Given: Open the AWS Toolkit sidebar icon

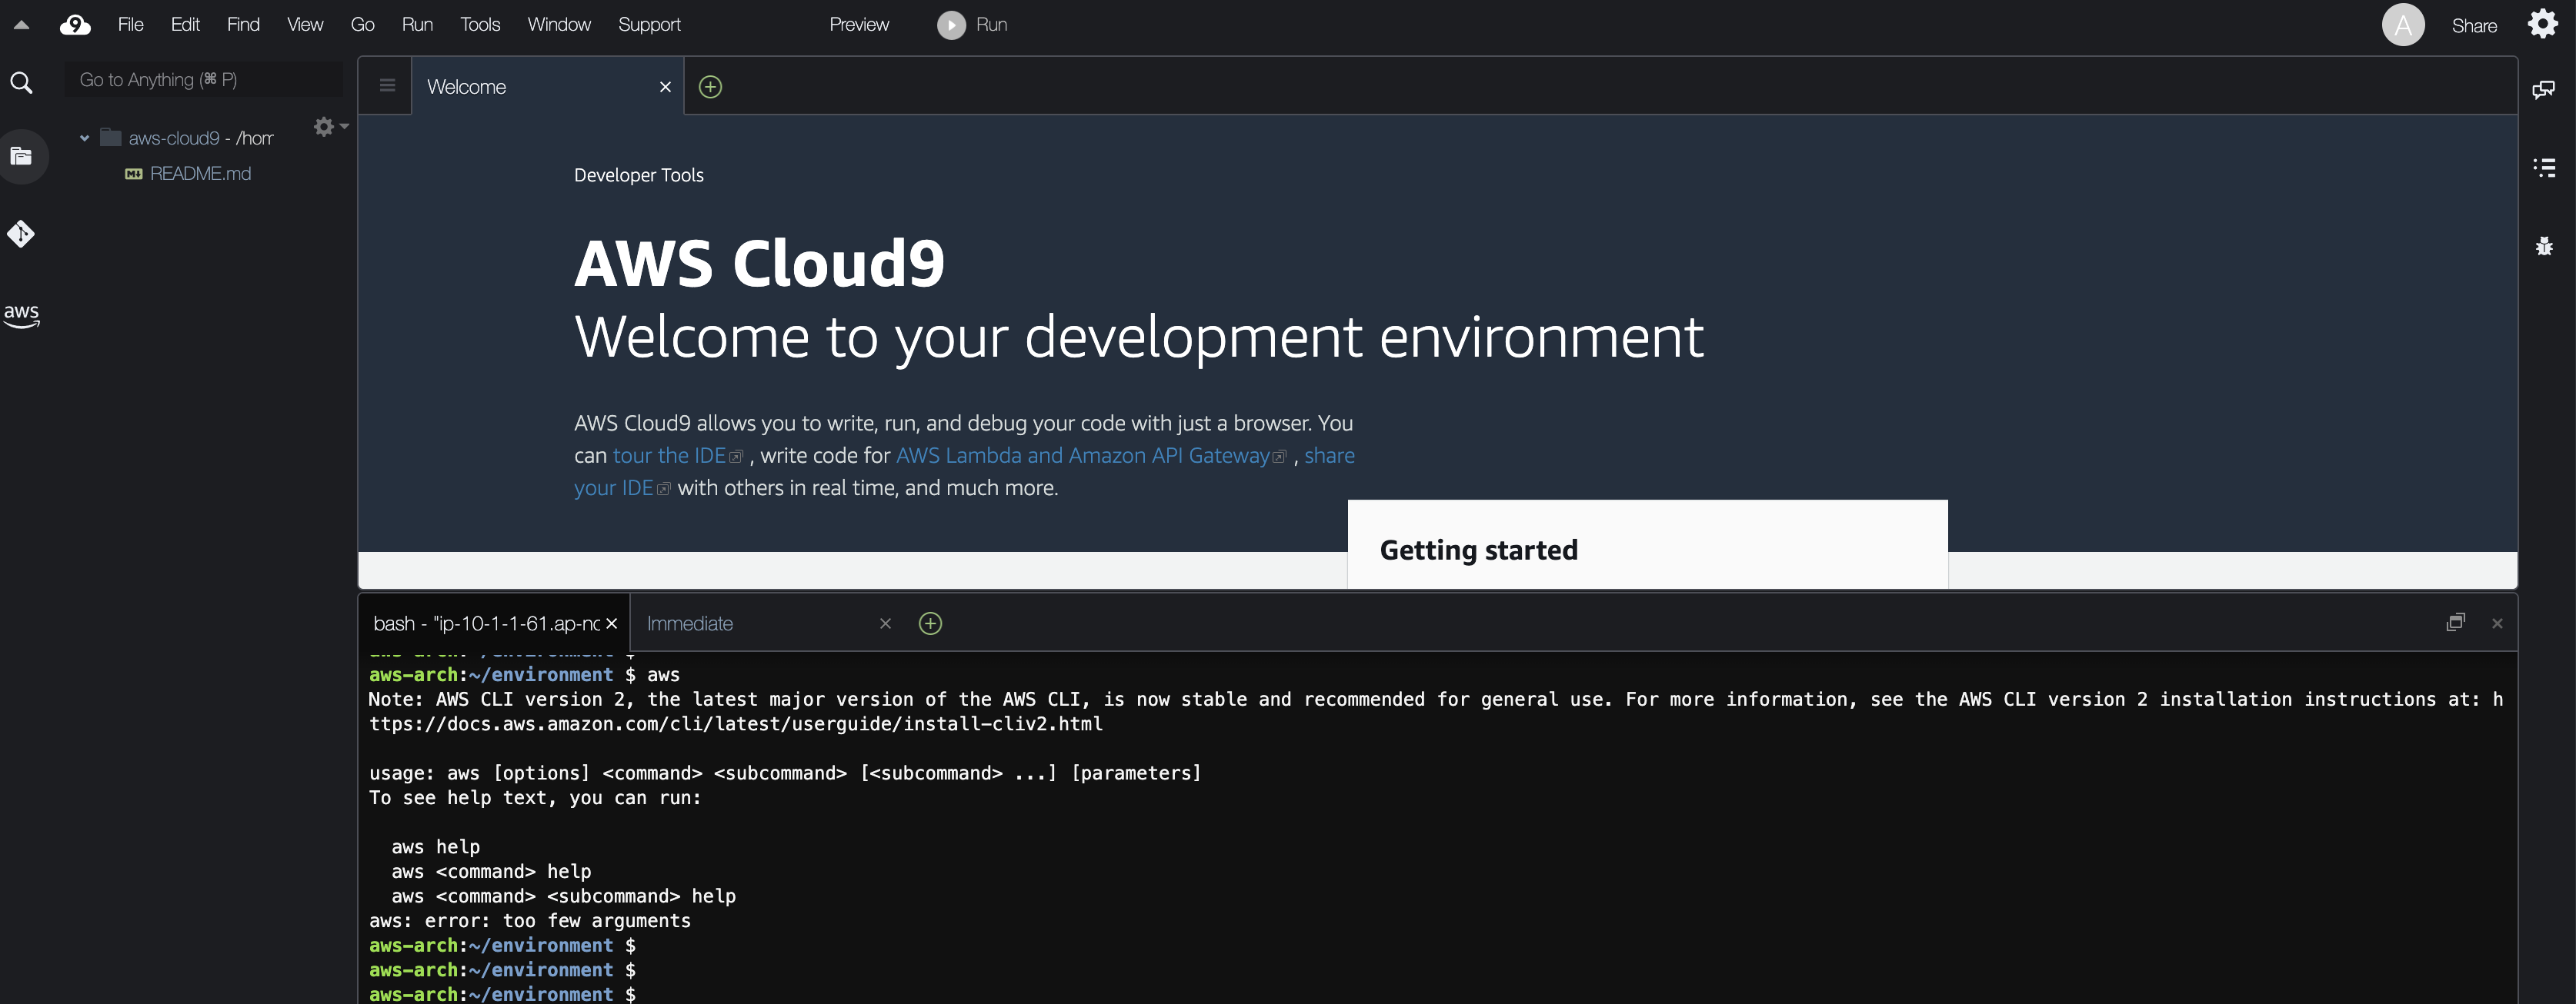Looking at the screenshot, I should click(21, 314).
